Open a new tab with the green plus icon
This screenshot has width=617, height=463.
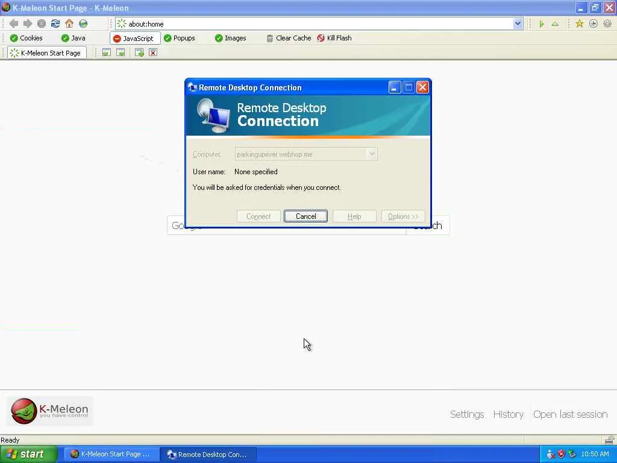pyautogui.click(x=139, y=53)
